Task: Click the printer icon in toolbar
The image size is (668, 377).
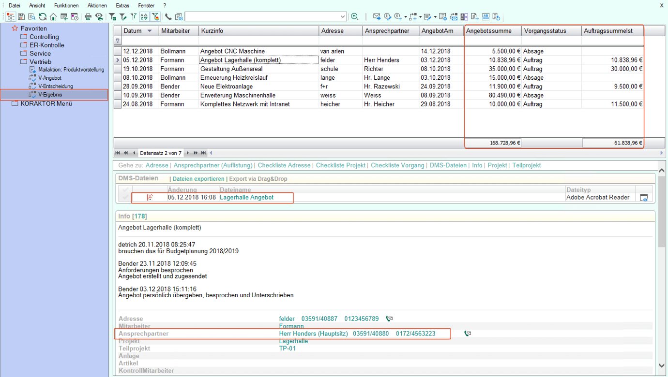Action: pyautogui.click(x=88, y=16)
